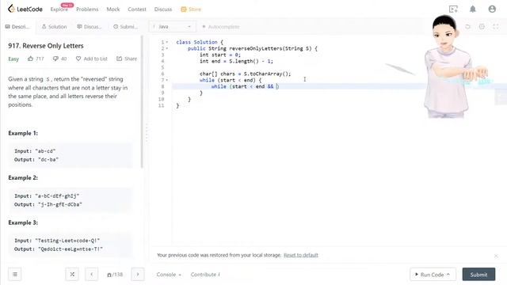Click the Easy difficulty label

click(x=13, y=59)
